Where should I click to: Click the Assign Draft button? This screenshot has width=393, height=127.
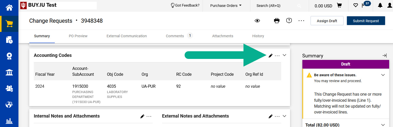(327, 21)
